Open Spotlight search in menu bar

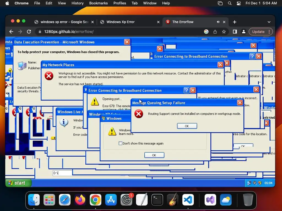click(230, 3)
